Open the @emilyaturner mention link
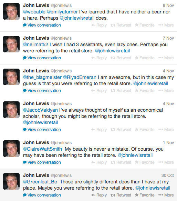The height and width of the screenshot is (201, 177). (x=62, y=12)
